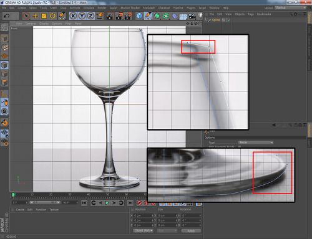The width and height of the screenshot is (312, 239).
Task: Toggle the Y axis lock
Action: click(82, 16)
